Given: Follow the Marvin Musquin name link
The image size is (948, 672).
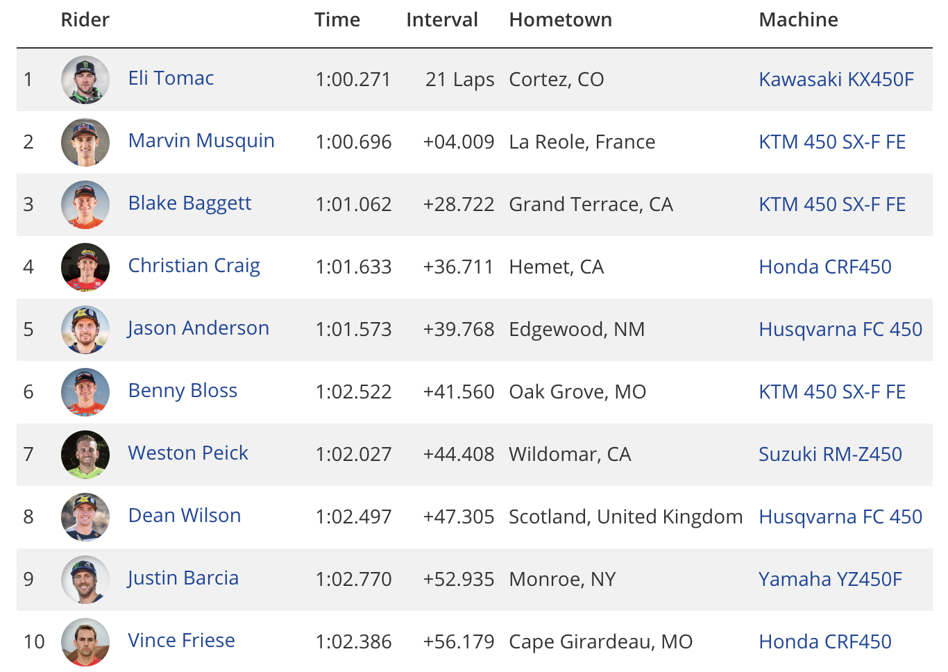Looking at the screenshot, I should click(201, 141).
